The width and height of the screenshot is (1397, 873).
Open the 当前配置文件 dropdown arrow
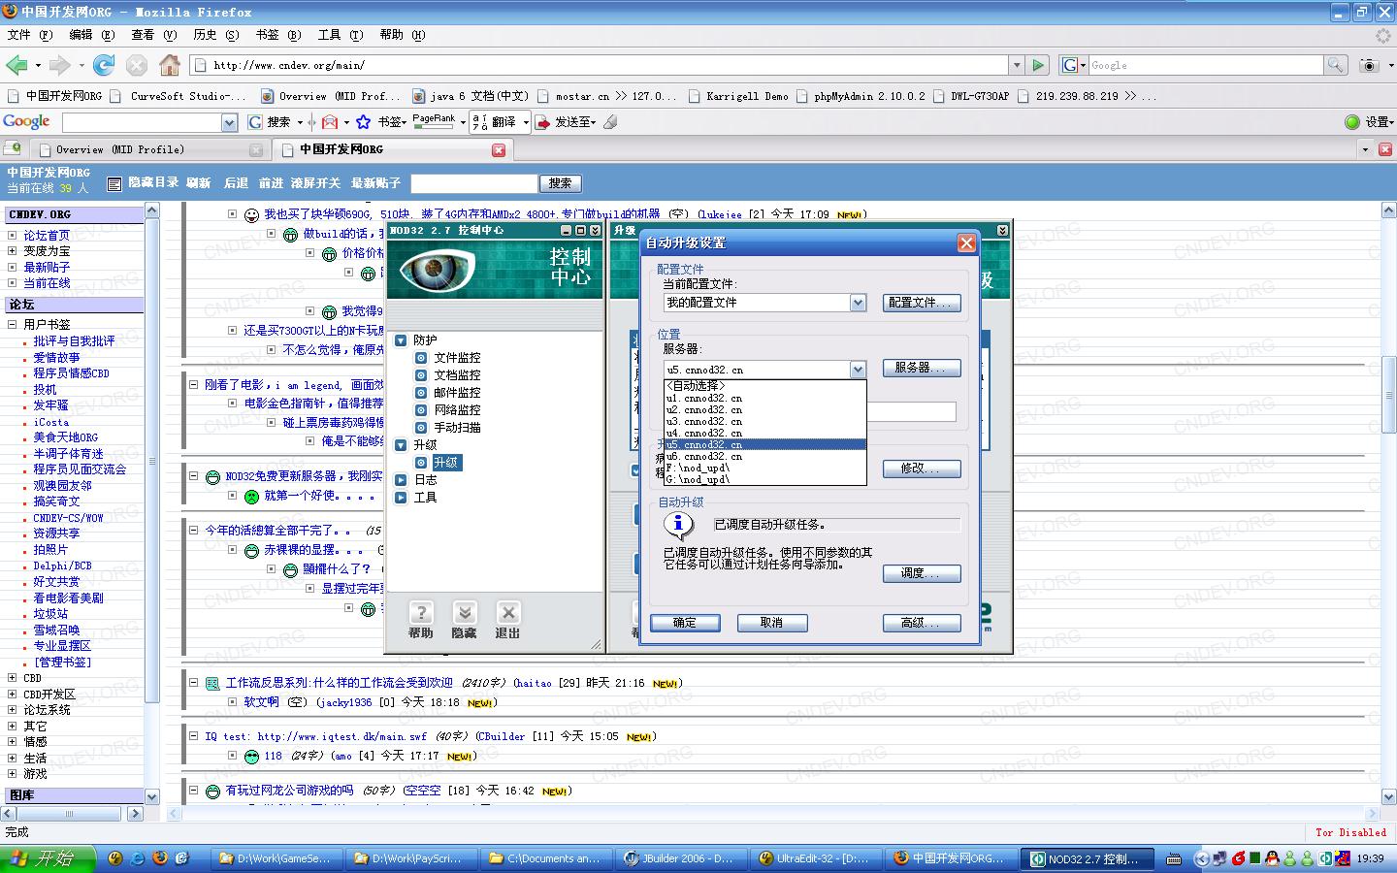pos(858,303)
